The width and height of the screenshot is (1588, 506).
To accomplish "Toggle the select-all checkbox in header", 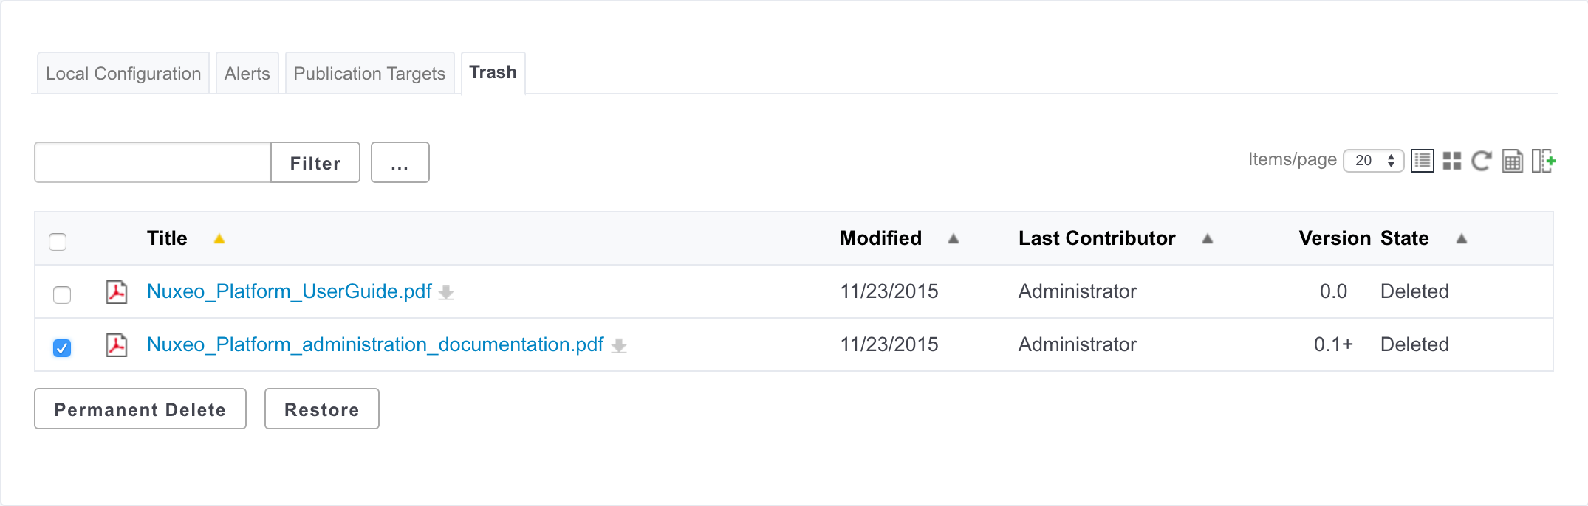I will pyautogui.click(x=58, y=241).
